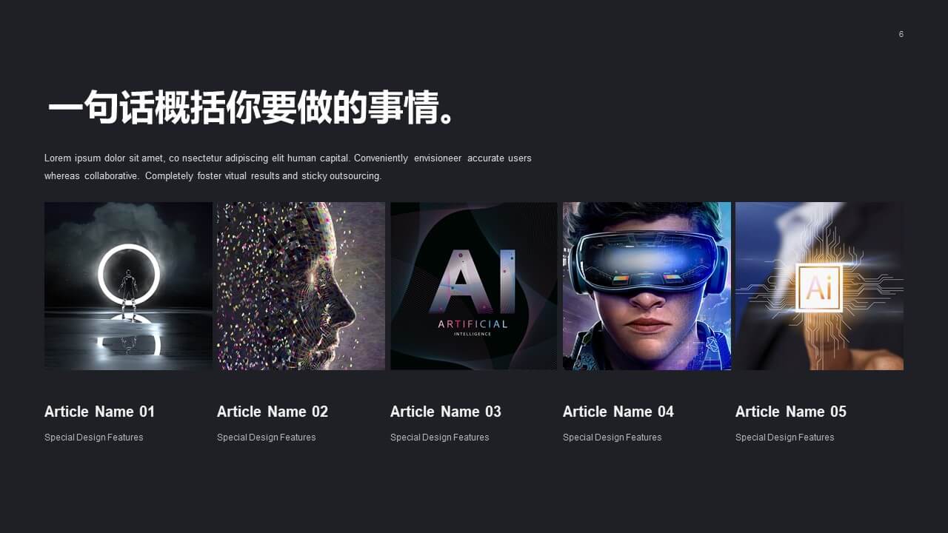Viewport: 948px width, 533px height.
Task: Select the Ai circuit chip image
Action: tap(819, 286)
